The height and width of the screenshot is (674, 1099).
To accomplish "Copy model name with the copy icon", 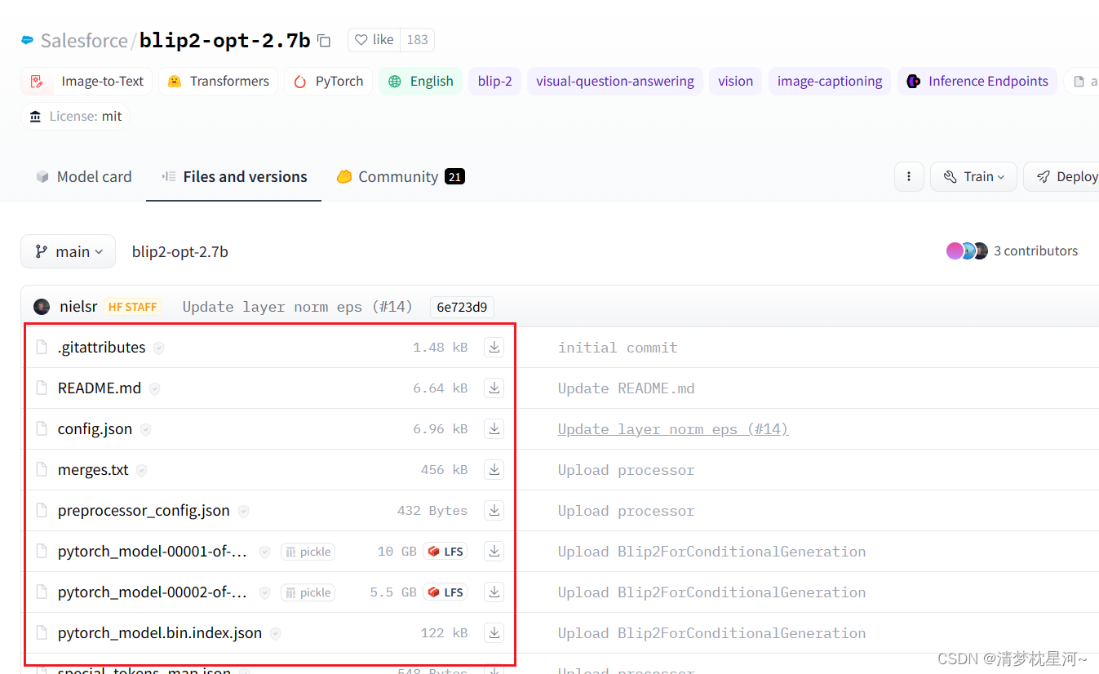I will tap(324, 40).
